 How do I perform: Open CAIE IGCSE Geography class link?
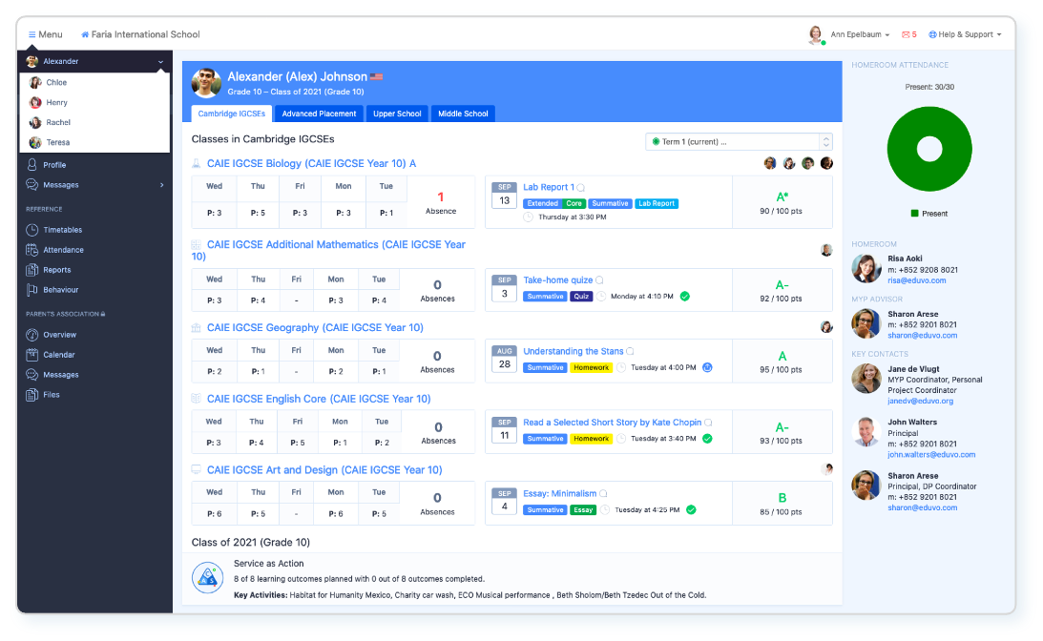pos(315,328)
